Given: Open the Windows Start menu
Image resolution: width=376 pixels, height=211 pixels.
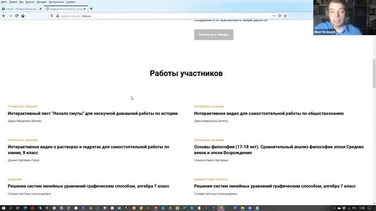Looking at the screenshot, I should coord(4,208).
